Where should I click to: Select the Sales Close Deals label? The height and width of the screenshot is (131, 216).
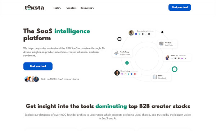pyautogui.click(x=162, y=77)
